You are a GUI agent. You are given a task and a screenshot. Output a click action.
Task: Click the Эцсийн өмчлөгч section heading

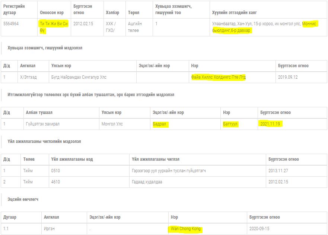click(x=23, y=199)
